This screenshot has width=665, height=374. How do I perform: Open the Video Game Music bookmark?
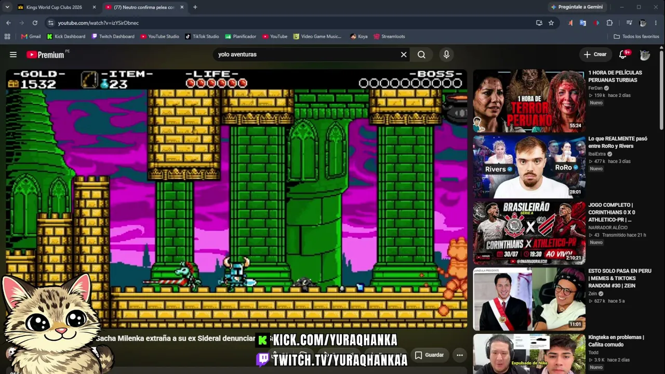317,36
